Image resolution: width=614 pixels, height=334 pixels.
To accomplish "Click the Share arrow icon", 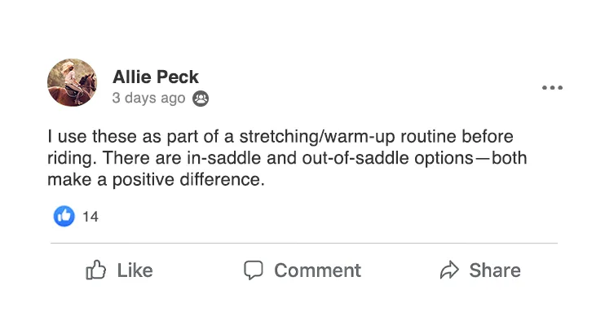I will tap(449, 270).
